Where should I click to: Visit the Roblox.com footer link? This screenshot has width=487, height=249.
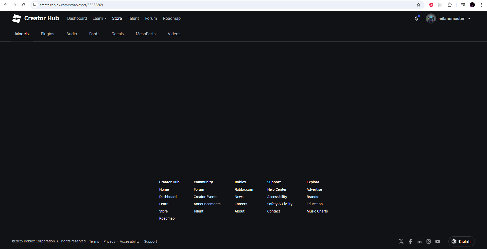(244, 189)
